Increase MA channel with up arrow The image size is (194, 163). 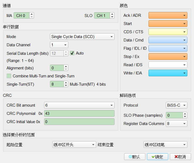32,14
